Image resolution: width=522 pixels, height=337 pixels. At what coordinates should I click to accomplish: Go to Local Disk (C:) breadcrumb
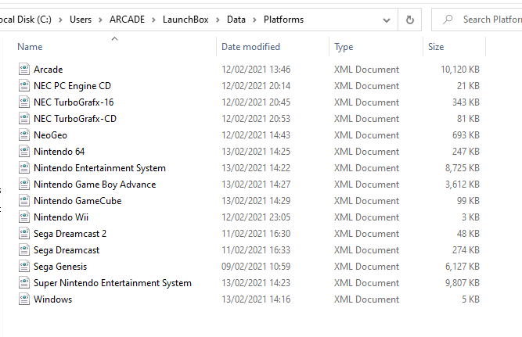(26, 20)
